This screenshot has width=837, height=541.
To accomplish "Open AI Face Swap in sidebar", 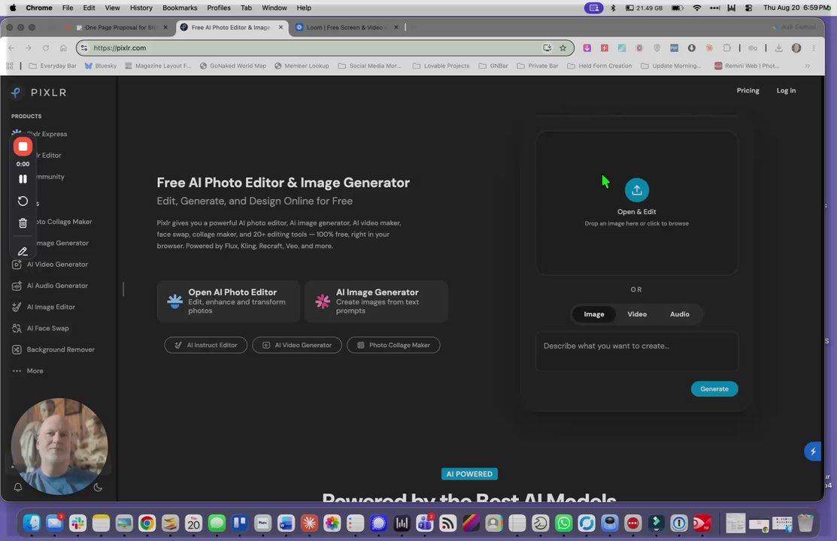I will [40, 328].
